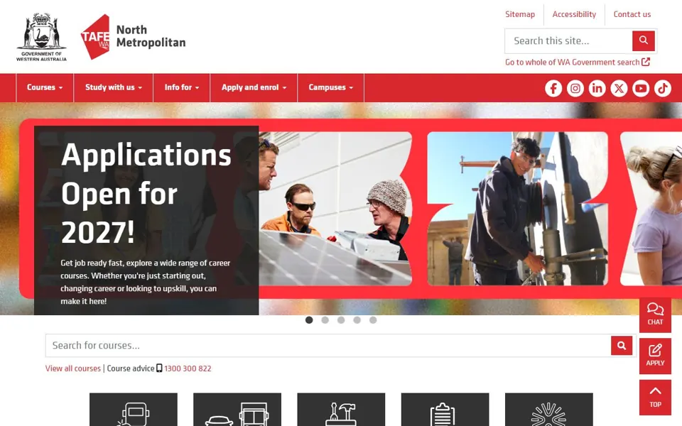Screen dimensions: 682x426
Task: Expand the Courses dropdown menu
Action: click(x=45, y=87)
